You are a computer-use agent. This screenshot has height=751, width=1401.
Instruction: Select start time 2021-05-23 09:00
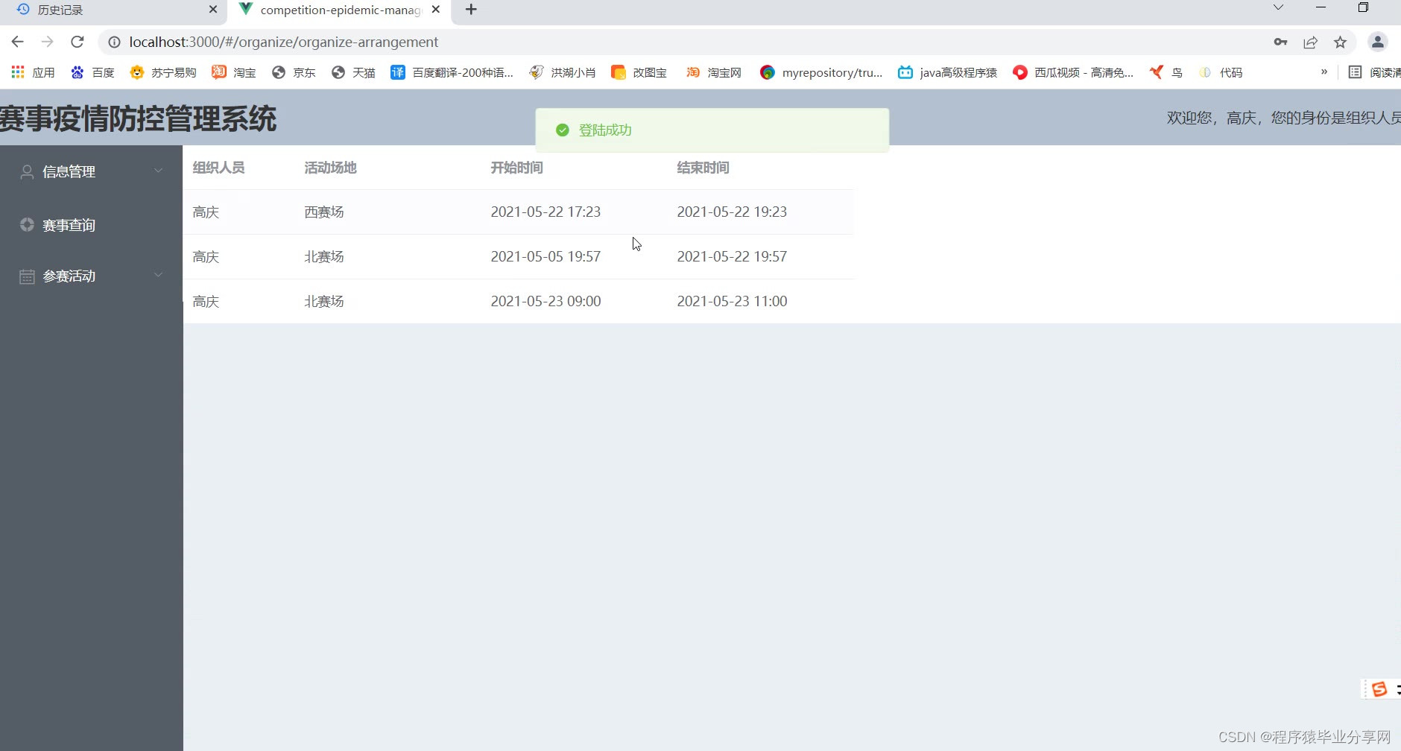pyautogui.click(x=545, y=301)
